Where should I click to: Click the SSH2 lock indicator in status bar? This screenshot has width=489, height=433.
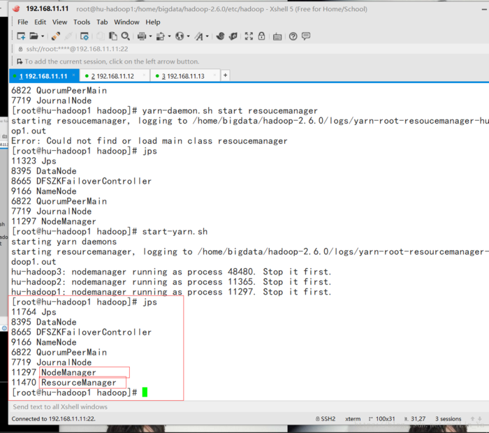tap(326, 418)
